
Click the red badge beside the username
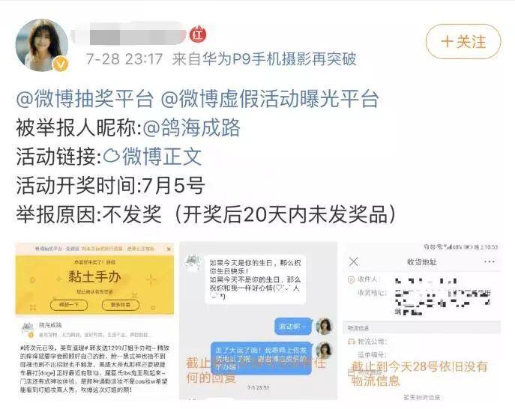(198, 34)
